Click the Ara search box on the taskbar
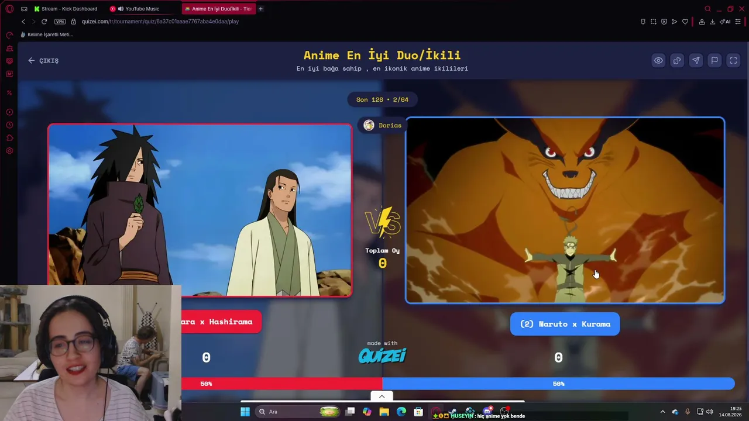This screenshot has height=421, width=749. click(298, 412)
